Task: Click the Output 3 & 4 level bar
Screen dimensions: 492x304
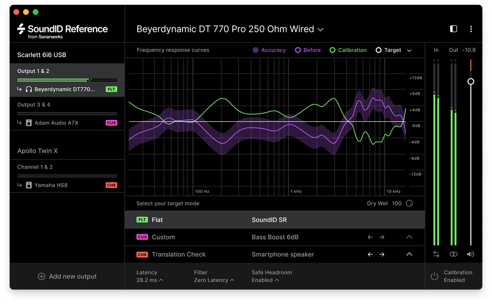Action: pyautogui.click(x=67, y=113)
